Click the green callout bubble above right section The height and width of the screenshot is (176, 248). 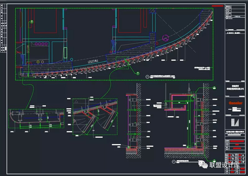point(214,88)
